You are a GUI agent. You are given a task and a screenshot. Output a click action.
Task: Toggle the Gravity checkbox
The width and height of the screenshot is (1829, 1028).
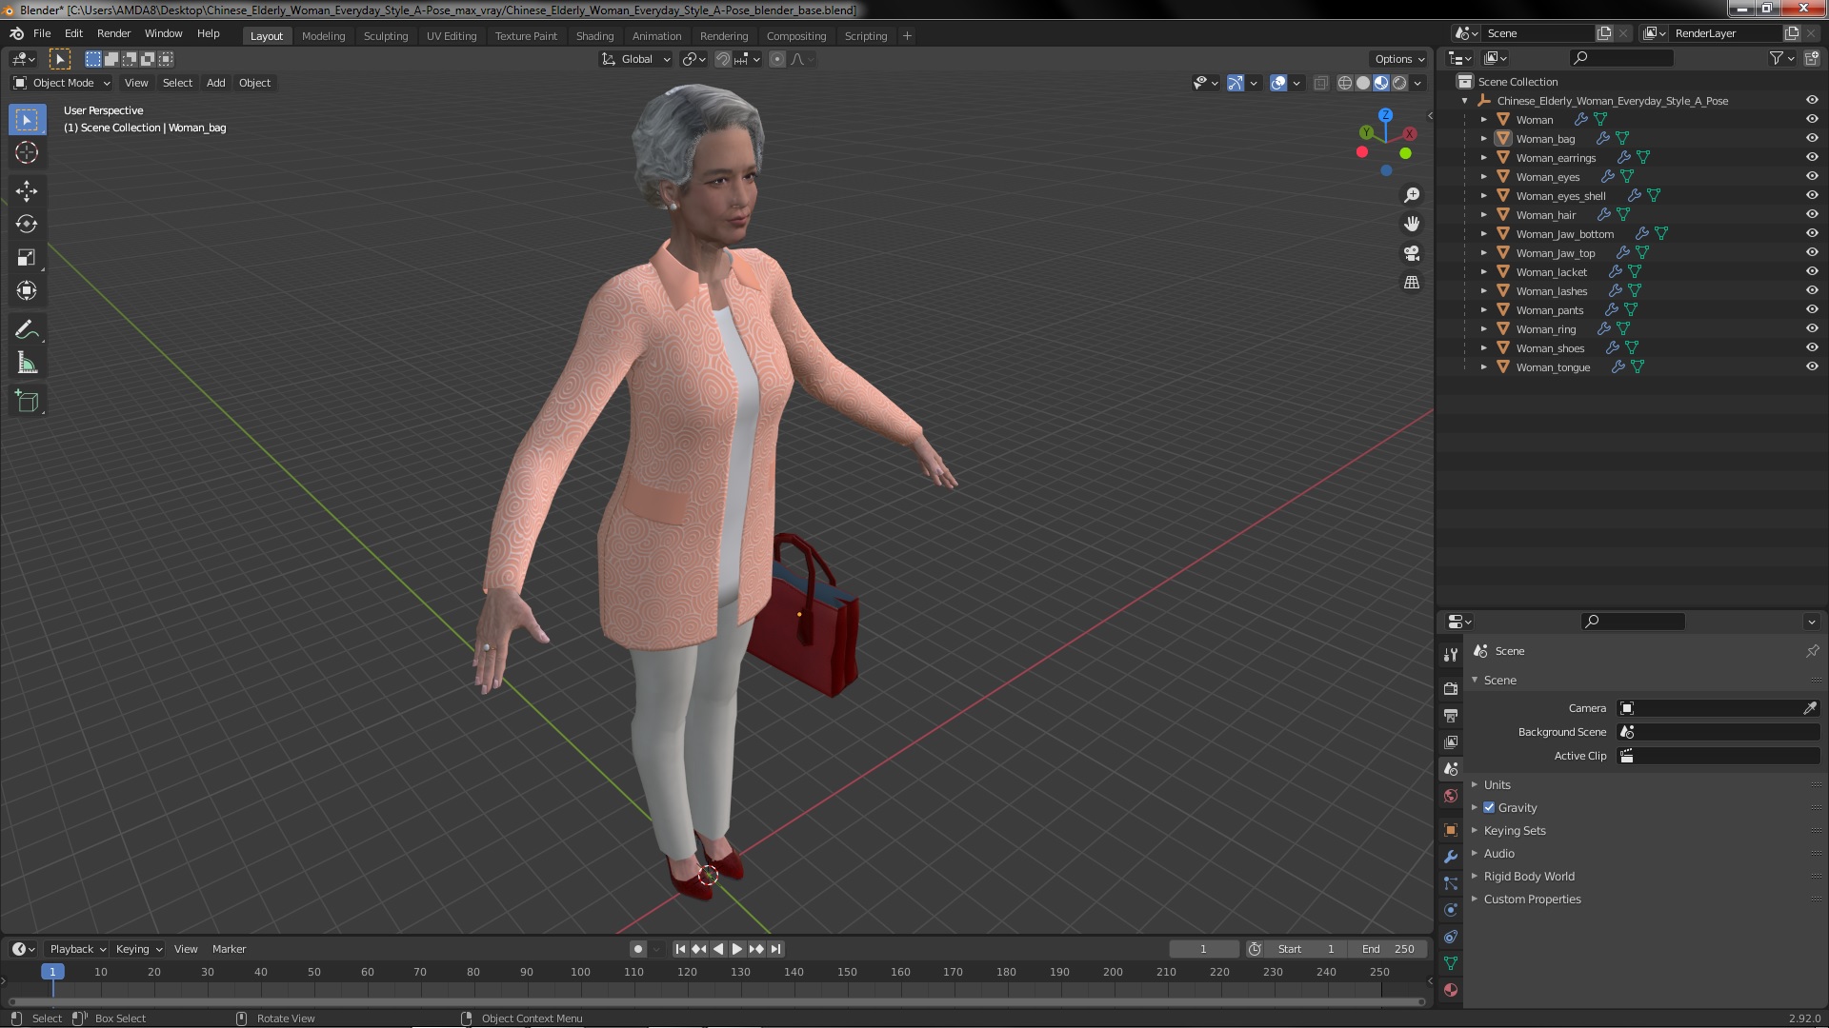pyautogui.click(x=1489, y=808)
